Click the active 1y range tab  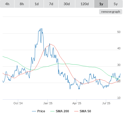[101, 4]
